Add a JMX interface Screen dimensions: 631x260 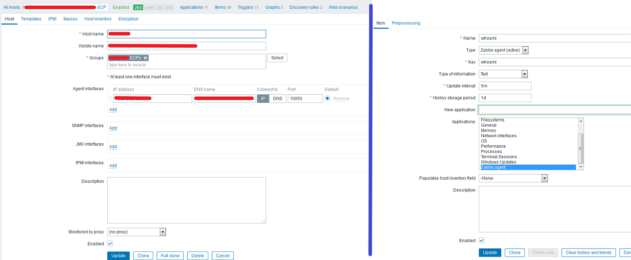pyautogui.click(x=113, y=147)
